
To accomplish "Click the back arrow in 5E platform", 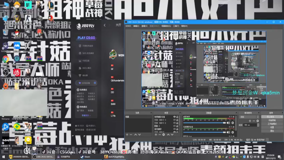I will click(104, 25).
